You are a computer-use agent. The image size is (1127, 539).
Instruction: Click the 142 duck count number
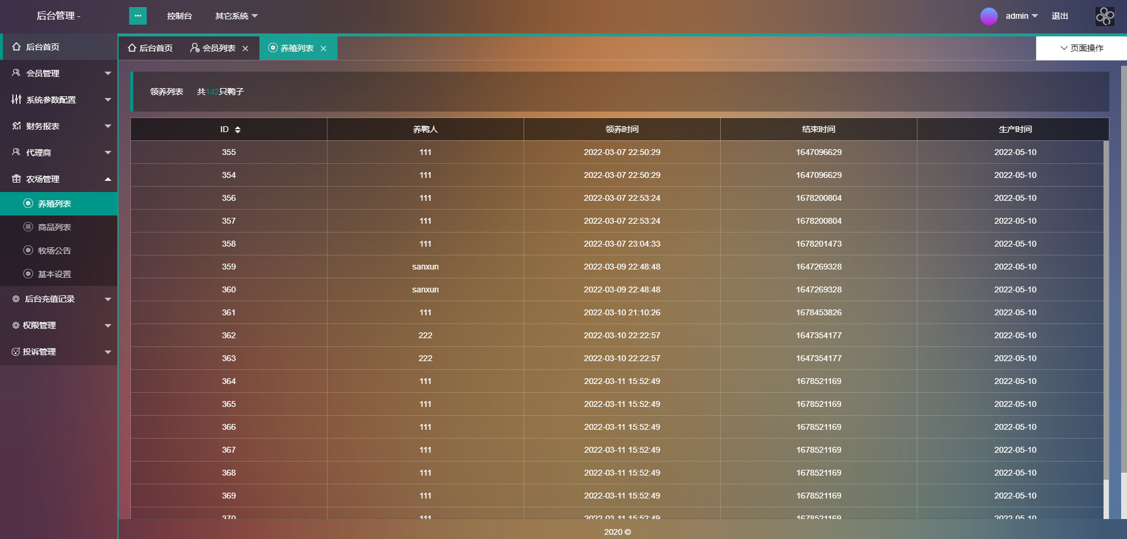212,92
